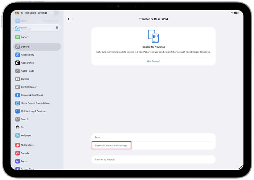Open the Control Center icon
Viewport: 254px width, 180px height.
(x=18, y=87)
